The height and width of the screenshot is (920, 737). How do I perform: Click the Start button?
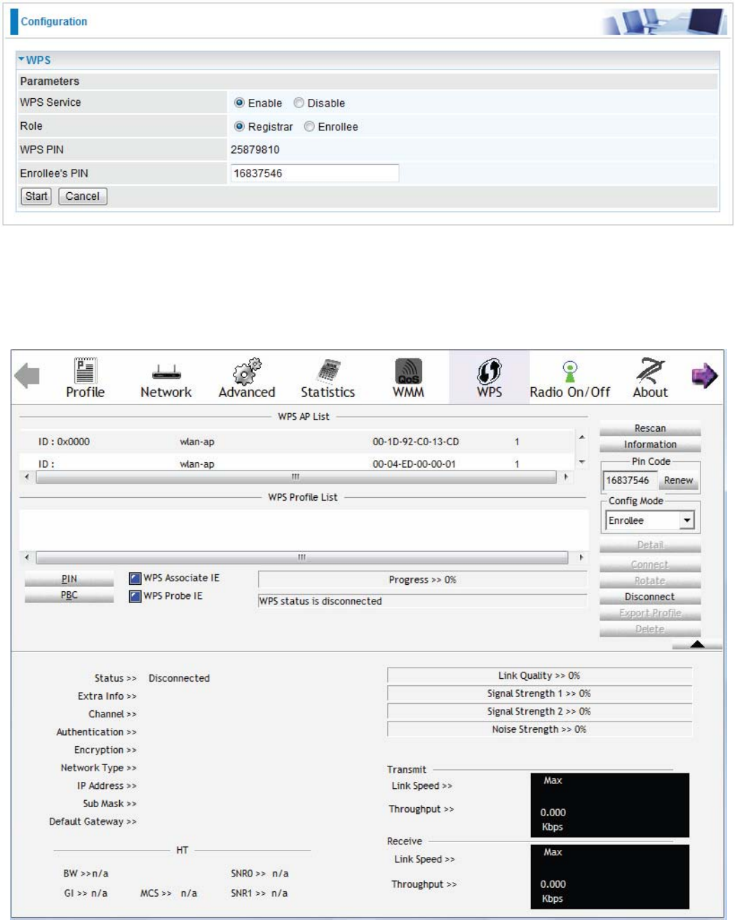36,196
